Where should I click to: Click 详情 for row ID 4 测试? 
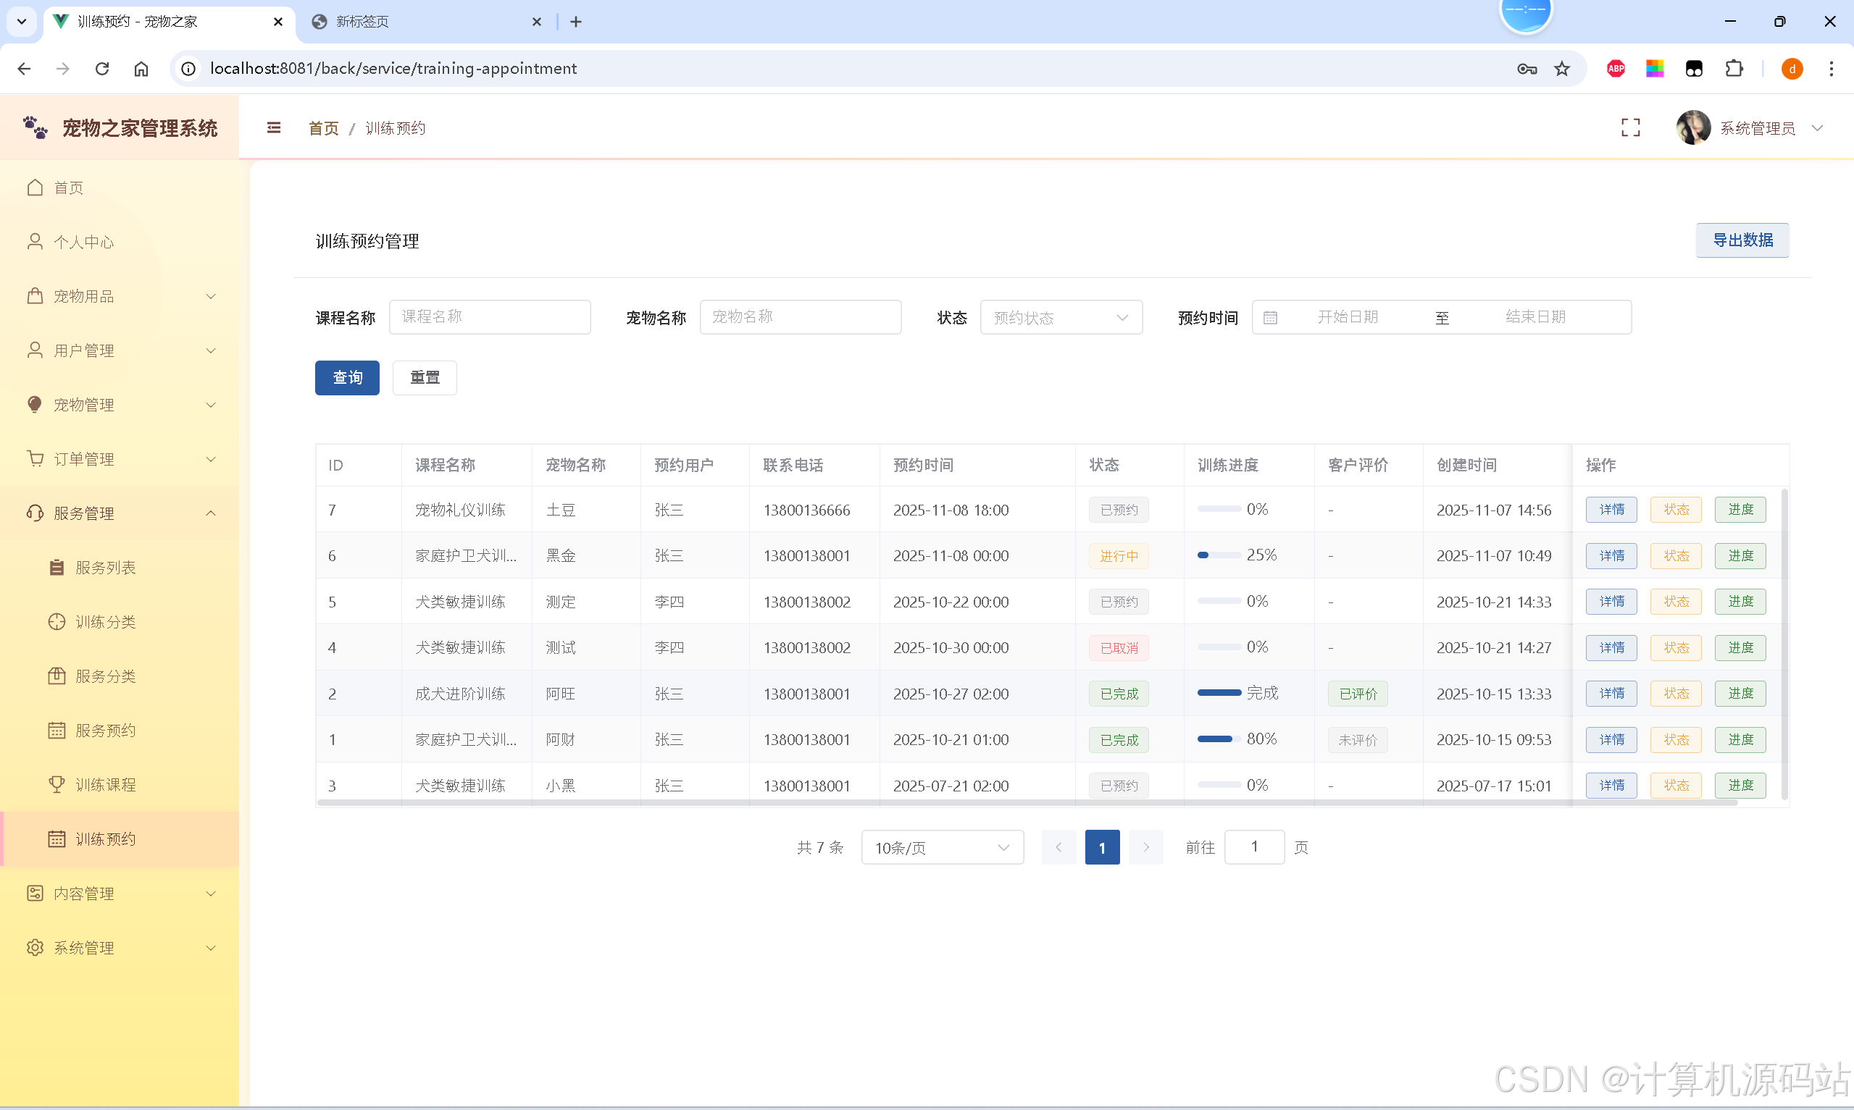point(1611,648)
